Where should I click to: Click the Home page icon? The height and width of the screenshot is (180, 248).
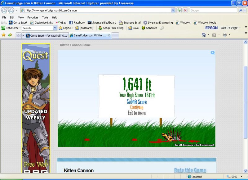point(204,35)
